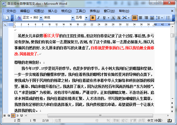The image size is (177, 125).
Task: Apply the Character Shading icon
Action: click(x=119, y=18)
